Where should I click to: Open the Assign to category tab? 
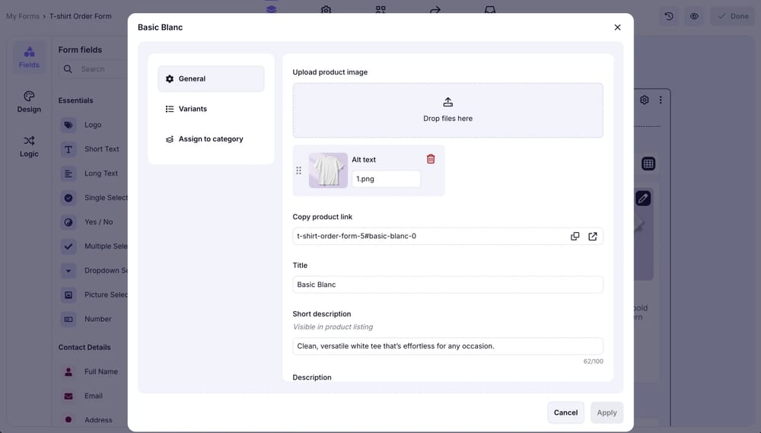point(211,138)
